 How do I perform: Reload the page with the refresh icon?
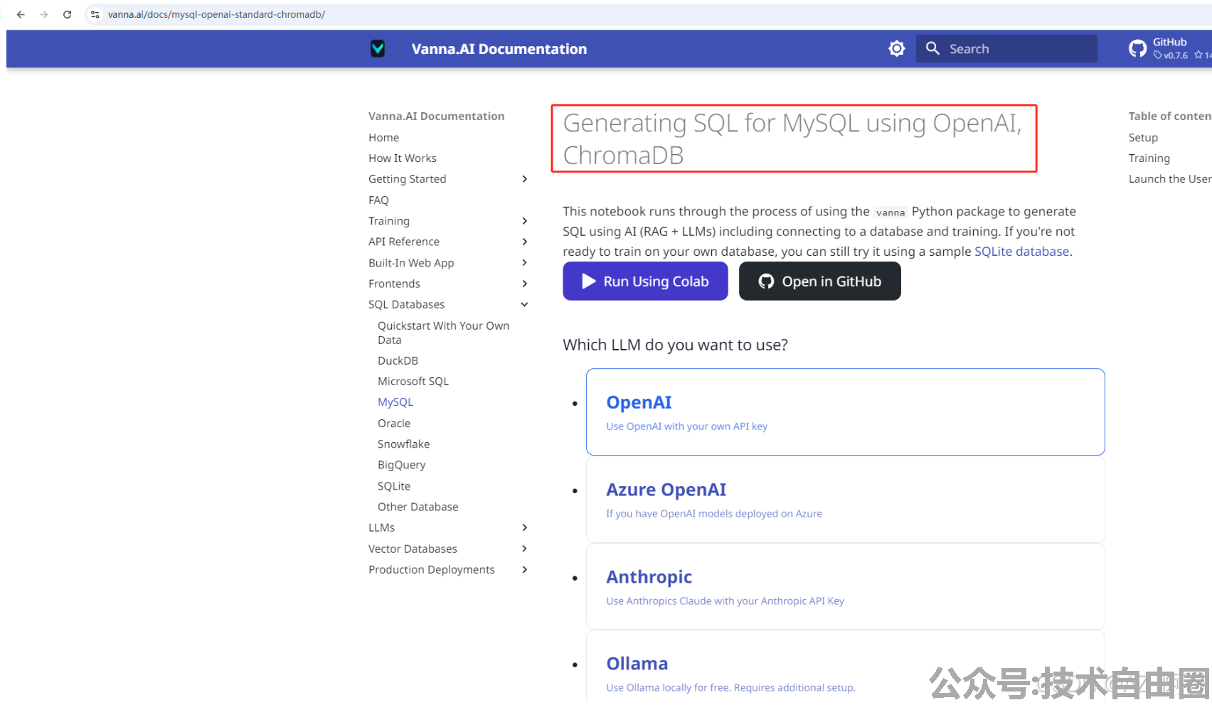(x=68, y=14)
